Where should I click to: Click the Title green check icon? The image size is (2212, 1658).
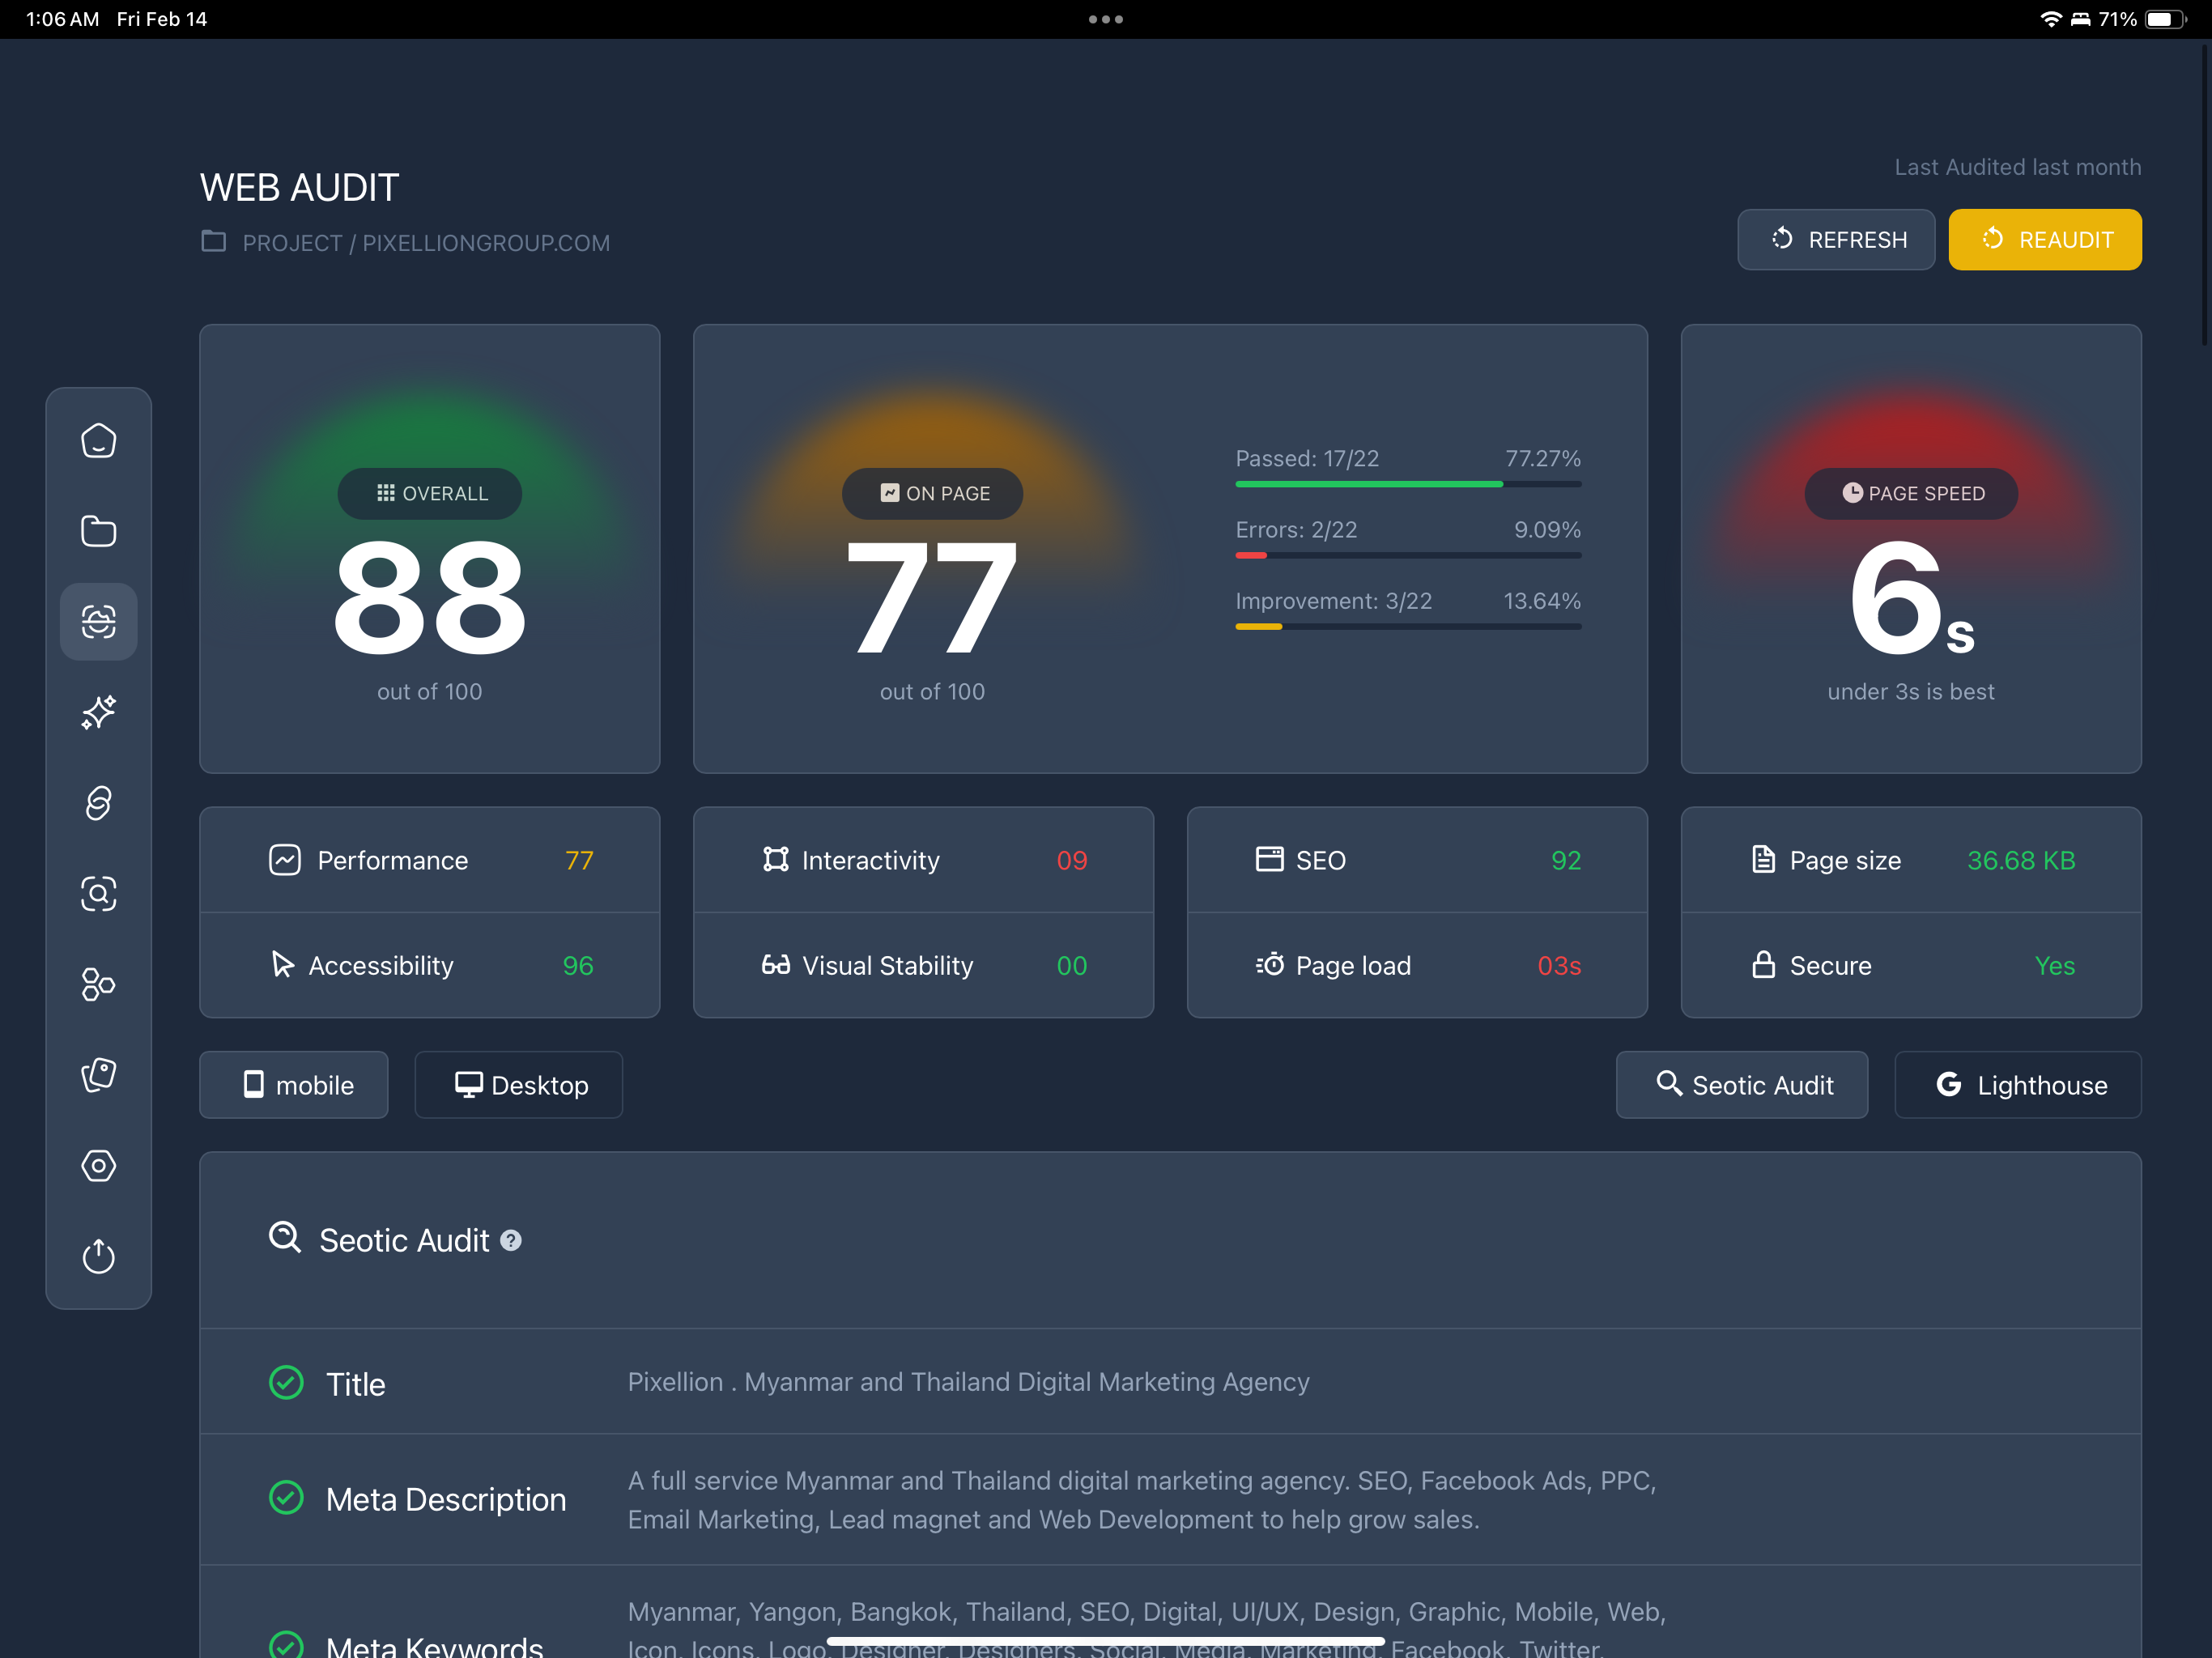point(286,1382)
